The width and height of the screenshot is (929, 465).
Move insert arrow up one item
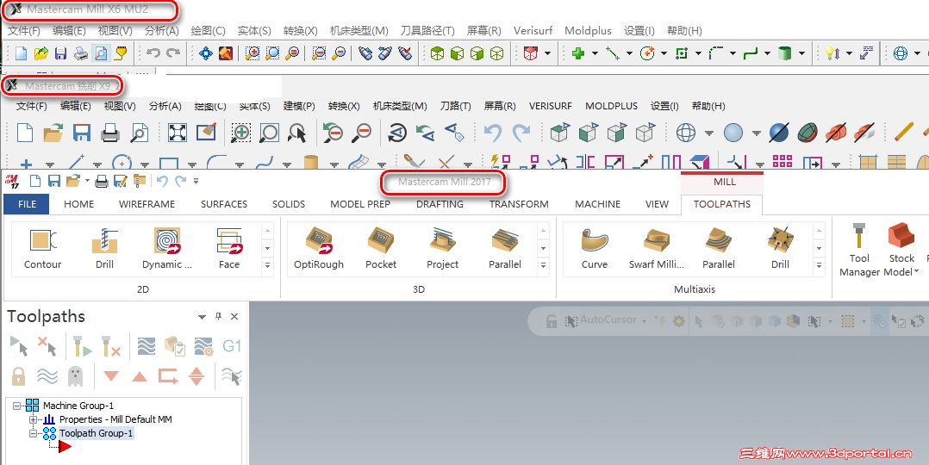[x=140, y=375]
